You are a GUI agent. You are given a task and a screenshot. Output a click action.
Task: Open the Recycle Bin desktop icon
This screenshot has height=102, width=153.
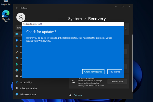click(6, 3)
